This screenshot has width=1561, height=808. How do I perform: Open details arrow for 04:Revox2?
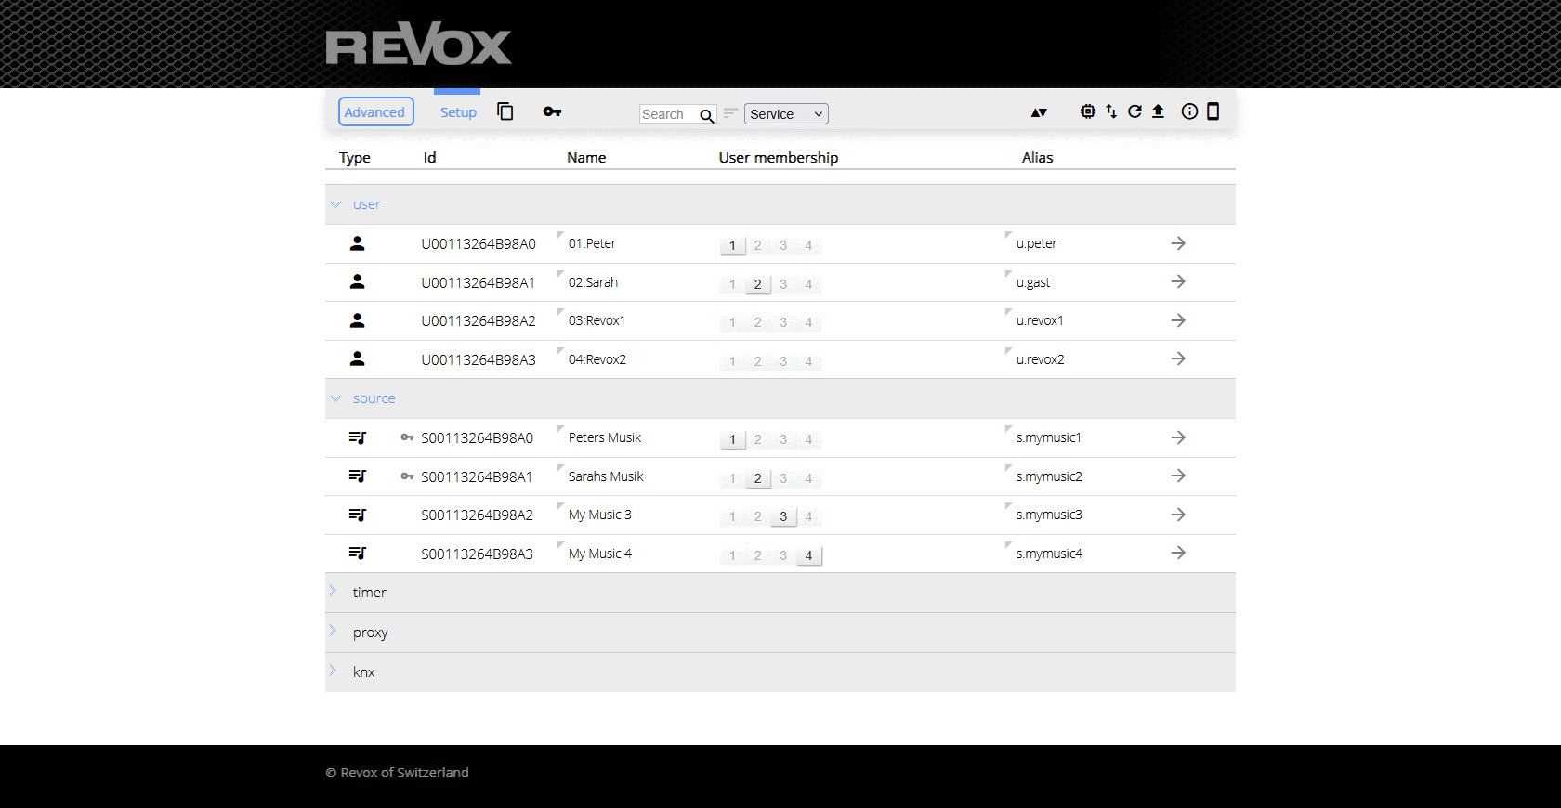point(1178,358)
